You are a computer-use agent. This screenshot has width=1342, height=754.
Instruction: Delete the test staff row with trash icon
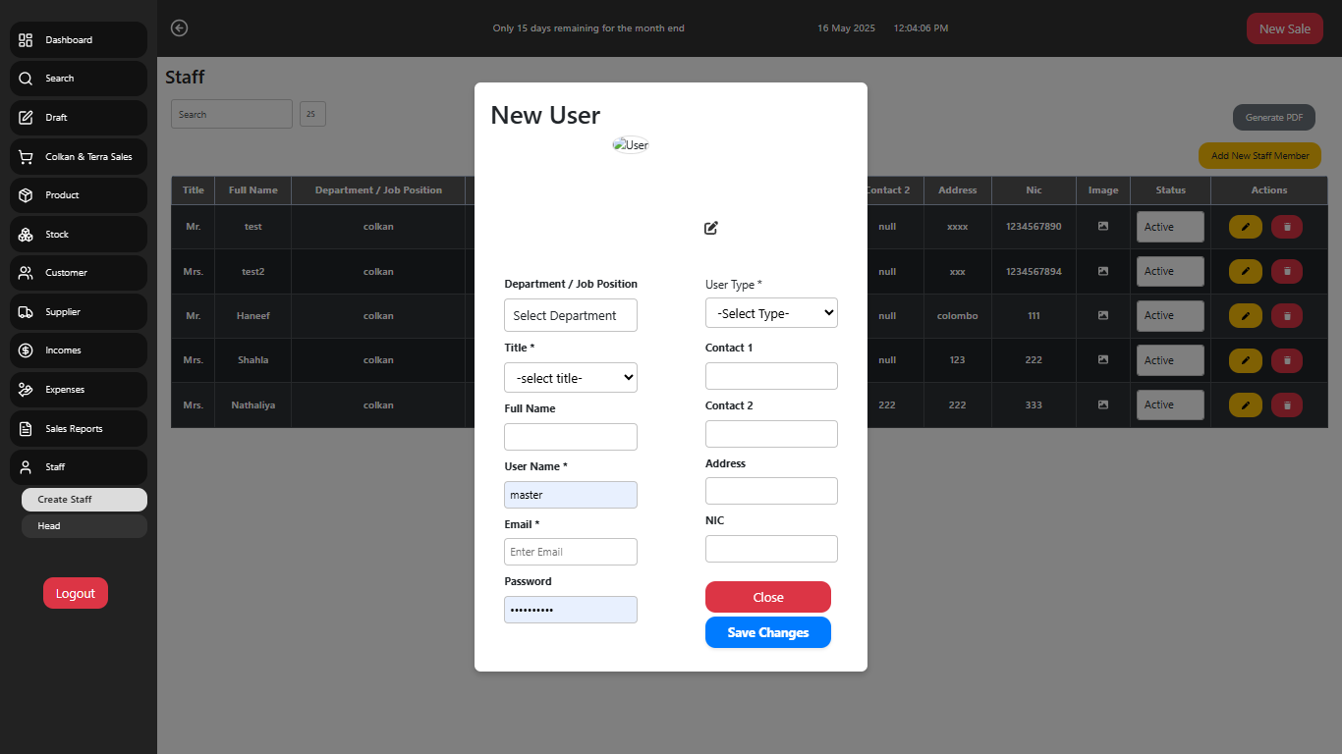pos(1287,227)
